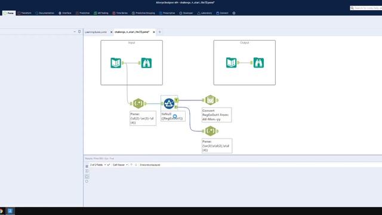Open the Prescriptive tool palette tab
382x215 pixels.
167,13
